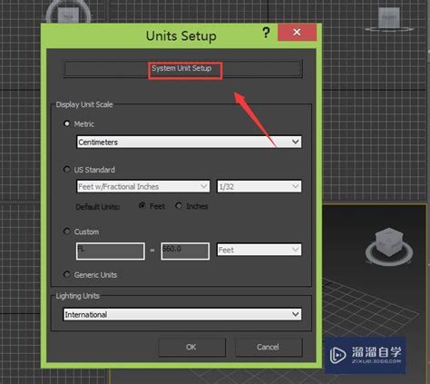Select the Generic Units radio option
Screen dimensions: 430x384
66,274
